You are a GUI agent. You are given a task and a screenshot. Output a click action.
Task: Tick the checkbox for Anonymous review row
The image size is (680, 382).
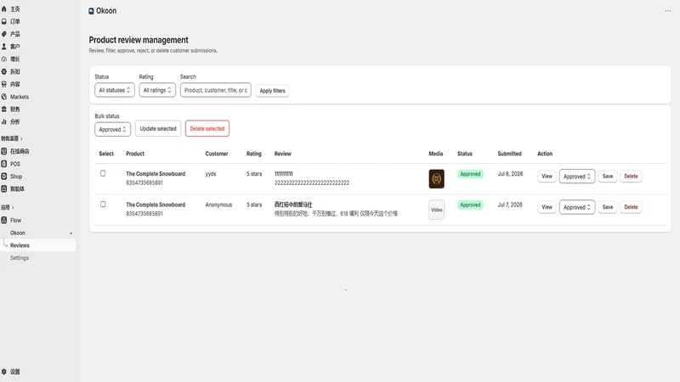pyautogui.click(x=103, y=204)
